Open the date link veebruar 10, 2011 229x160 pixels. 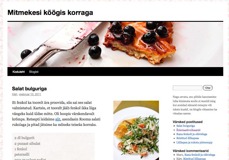point(30,94)
